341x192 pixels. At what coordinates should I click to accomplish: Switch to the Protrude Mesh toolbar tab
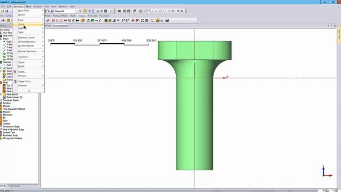point(60,15)
